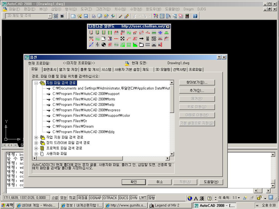This screenshot has height=209, width=279.
Task: Click the lock icon in status bar
Action: (x=259, y=198)
